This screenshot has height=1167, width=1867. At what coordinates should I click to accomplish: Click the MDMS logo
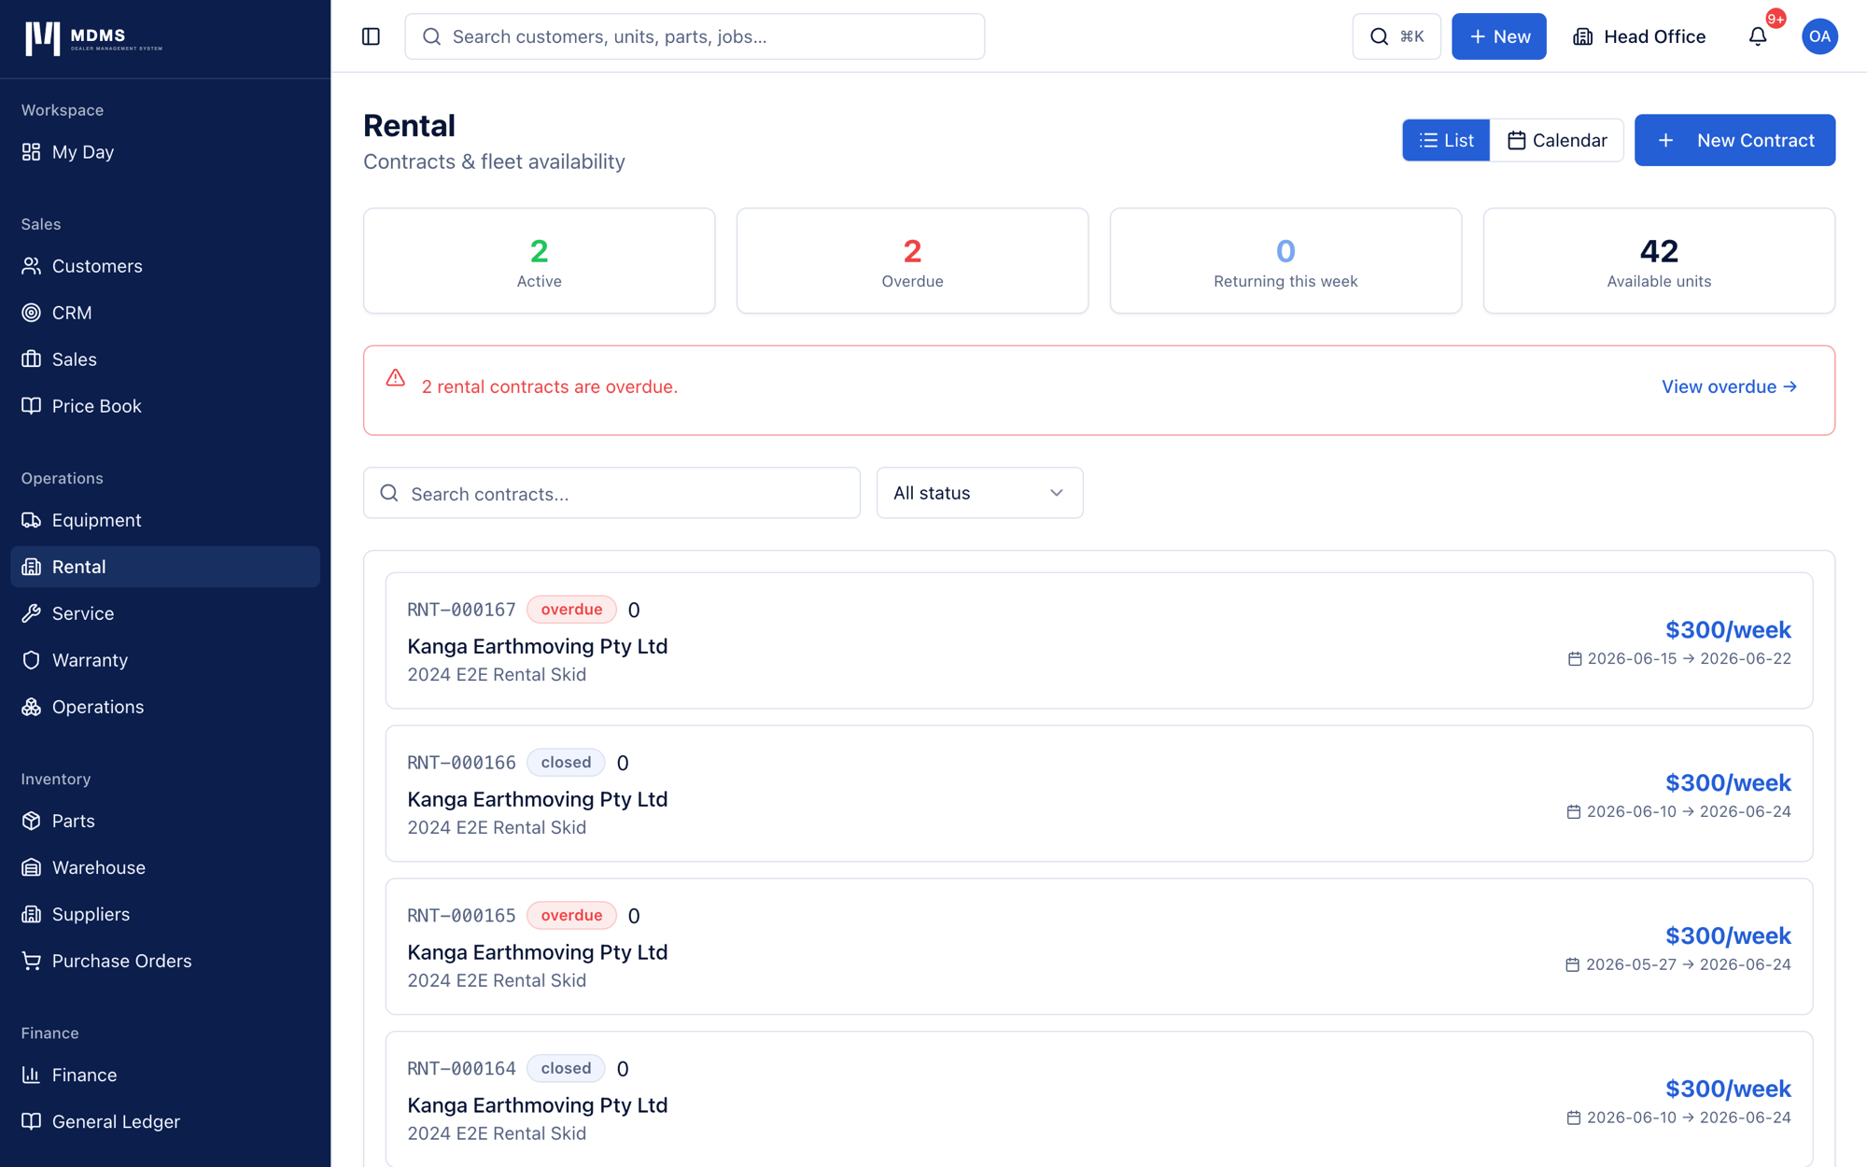(93, 38)
